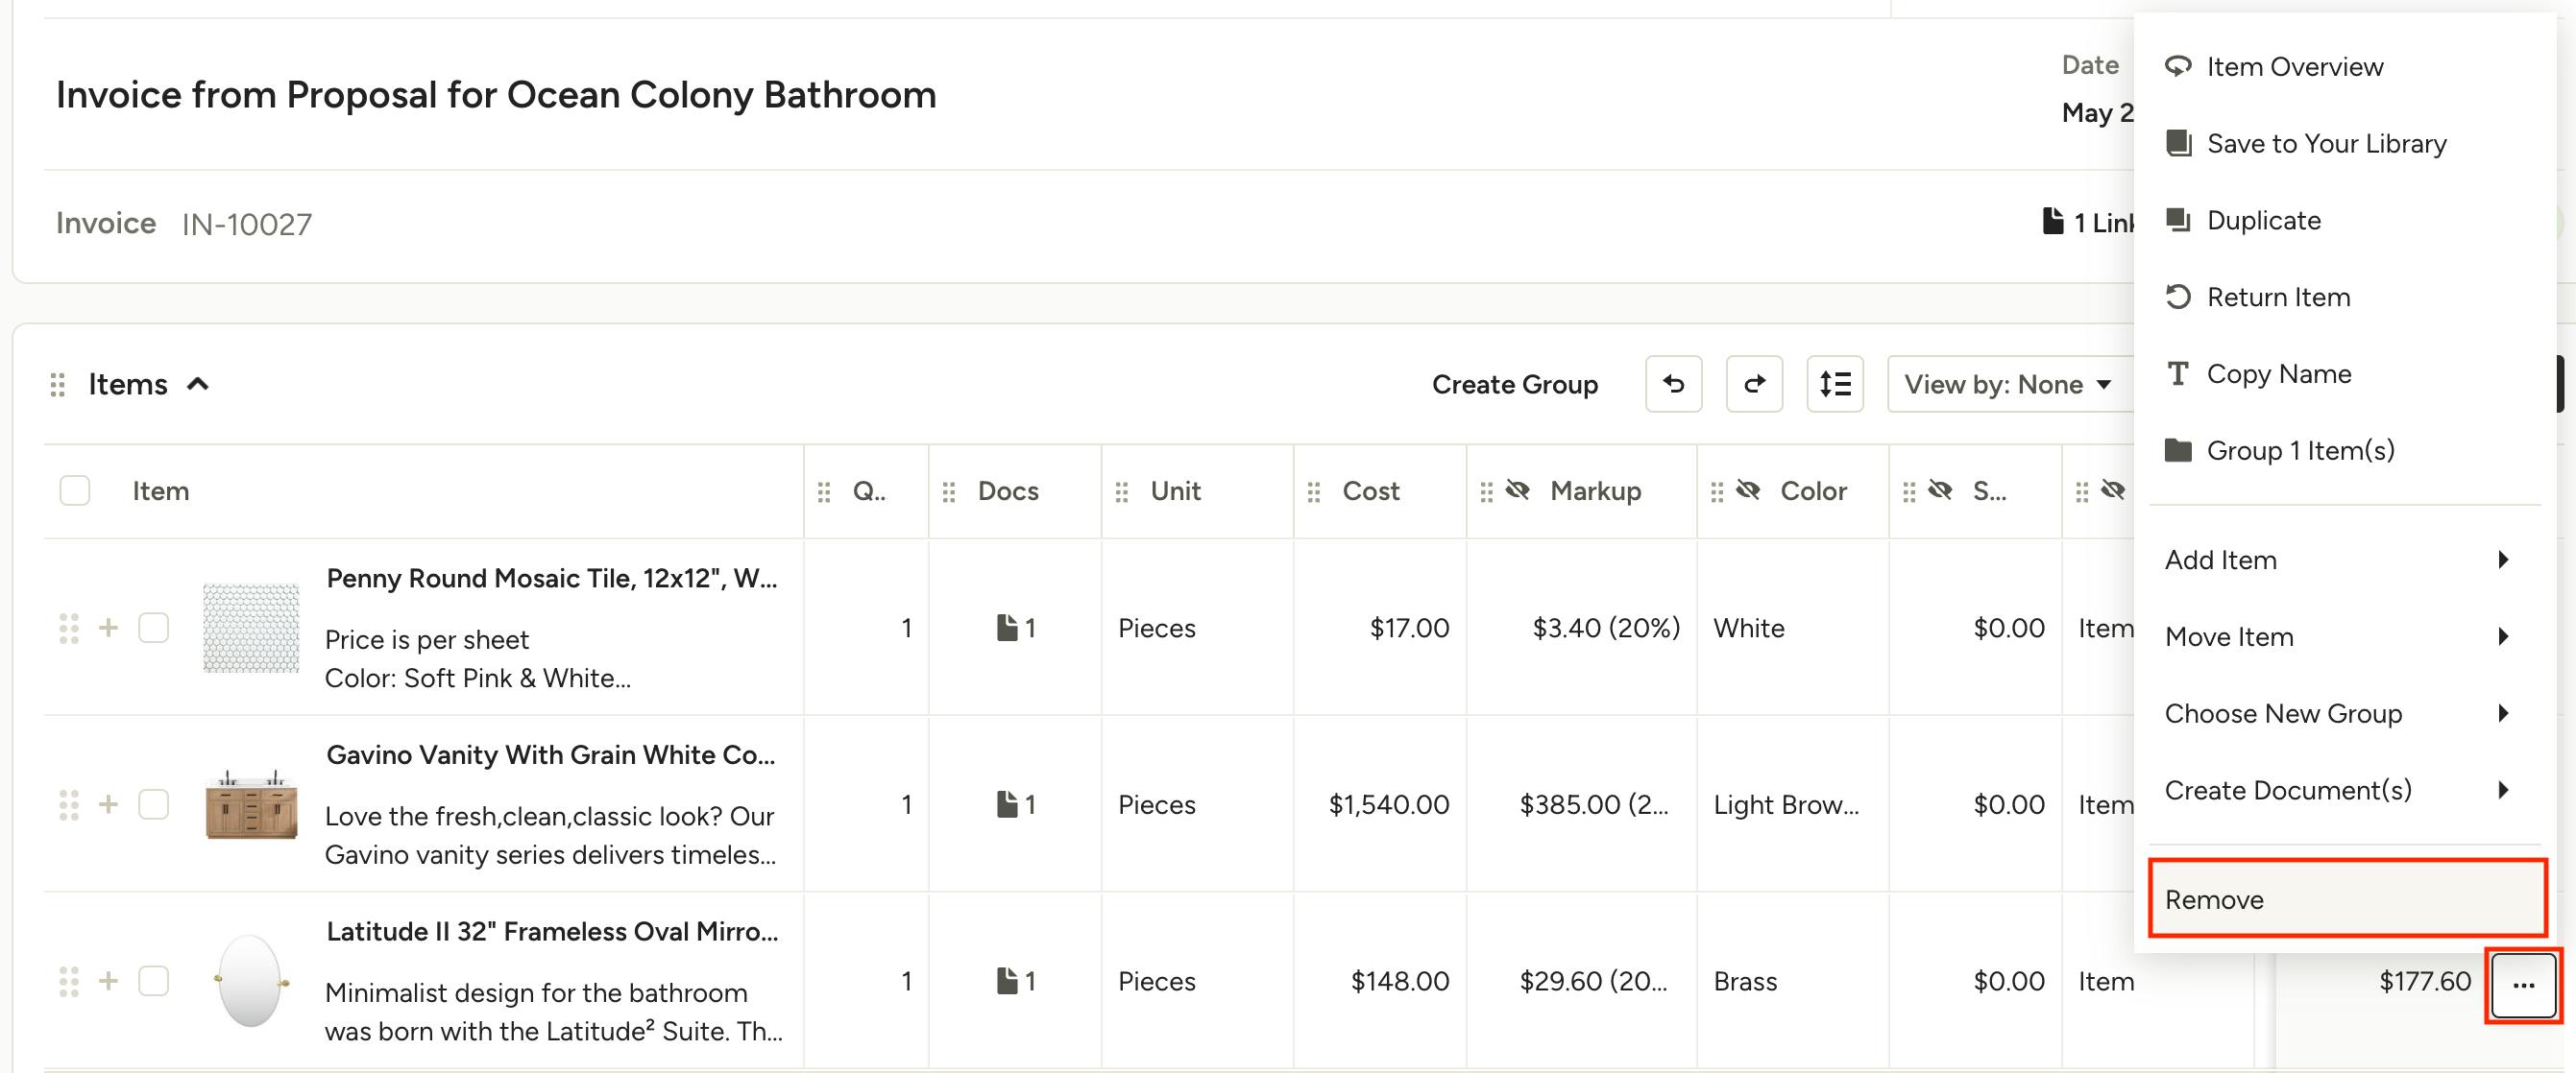Click the S... column drag handle

tap(1909, 491)
